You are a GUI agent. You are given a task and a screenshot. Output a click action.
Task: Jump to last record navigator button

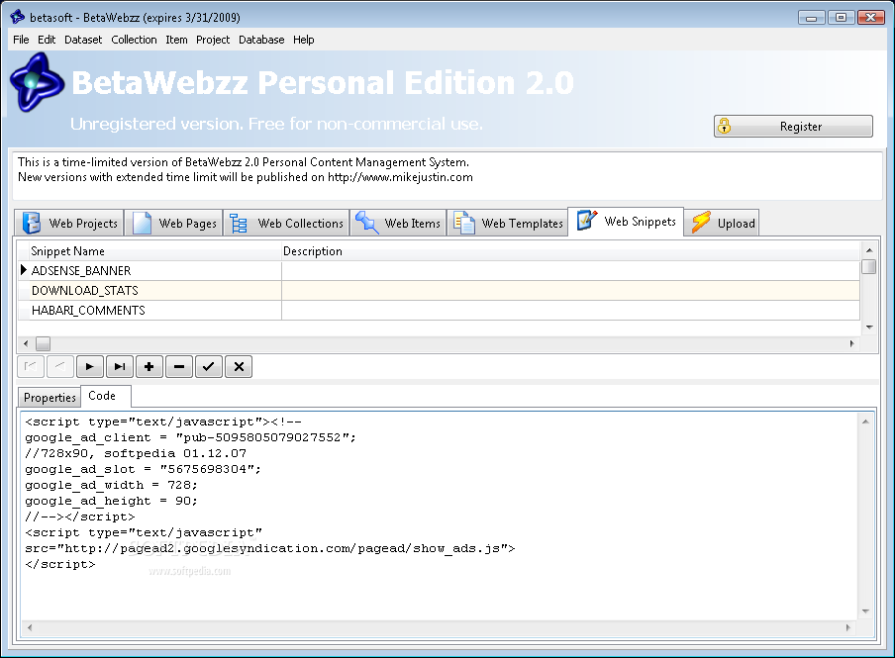(x=120, y=366)
